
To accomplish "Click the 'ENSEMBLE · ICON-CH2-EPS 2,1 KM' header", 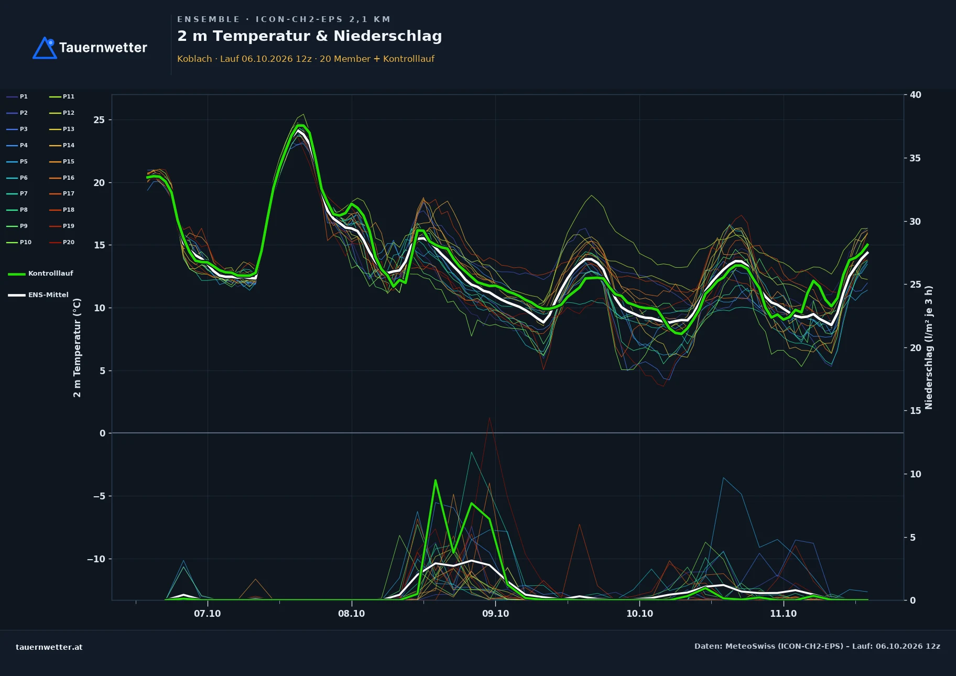I will point(284,19).
